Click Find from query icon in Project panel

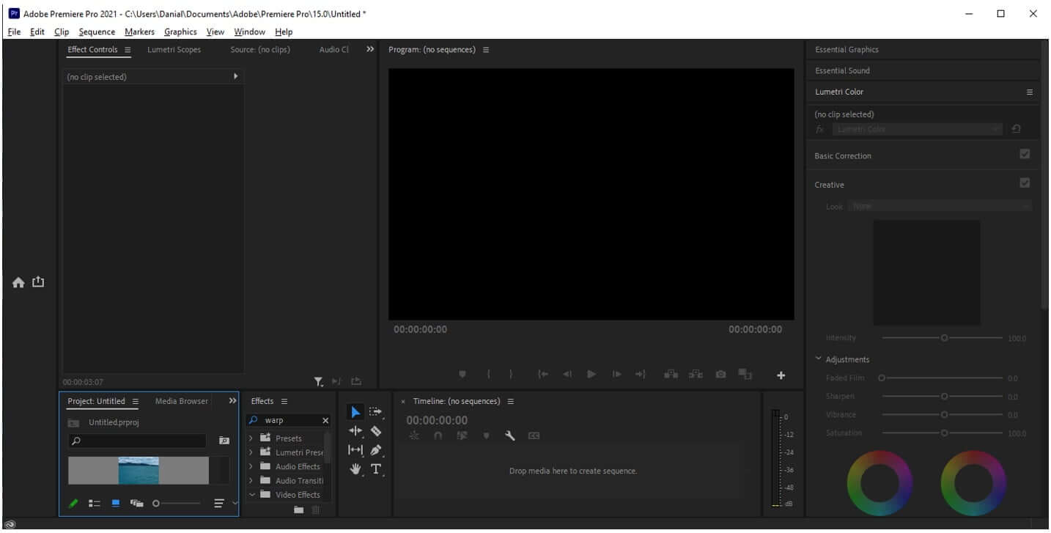[x=224, y=441]
